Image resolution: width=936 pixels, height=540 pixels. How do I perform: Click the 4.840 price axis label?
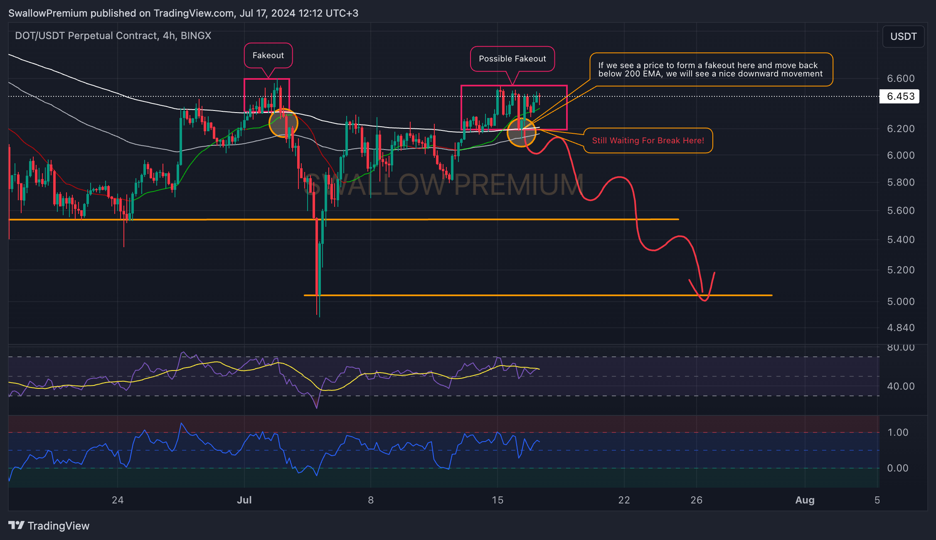(x=901, y=328)
